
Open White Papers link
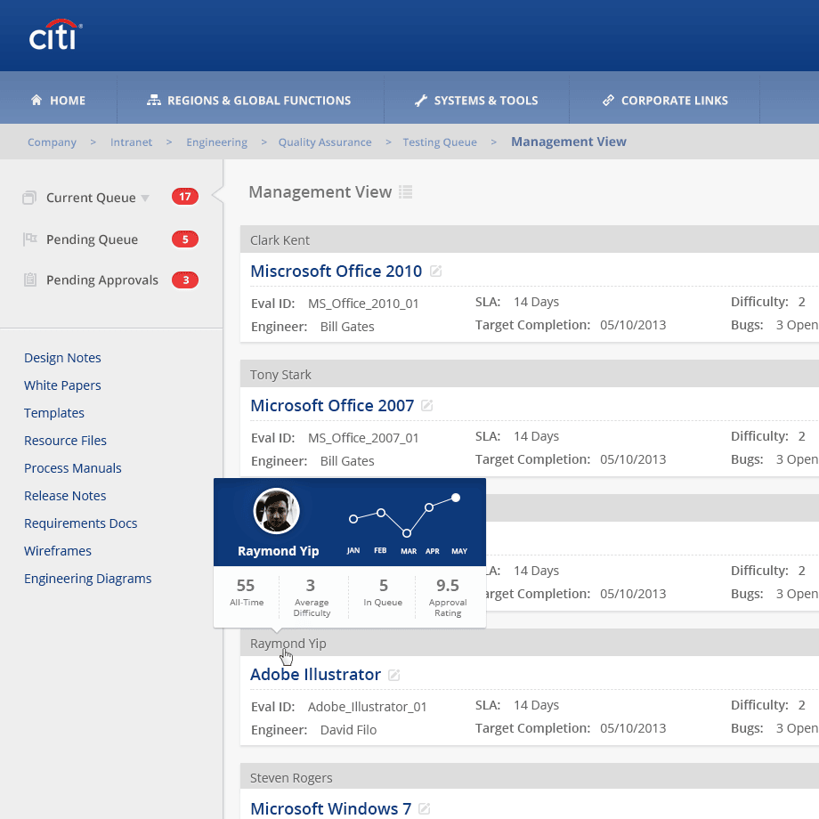[62, 385]
